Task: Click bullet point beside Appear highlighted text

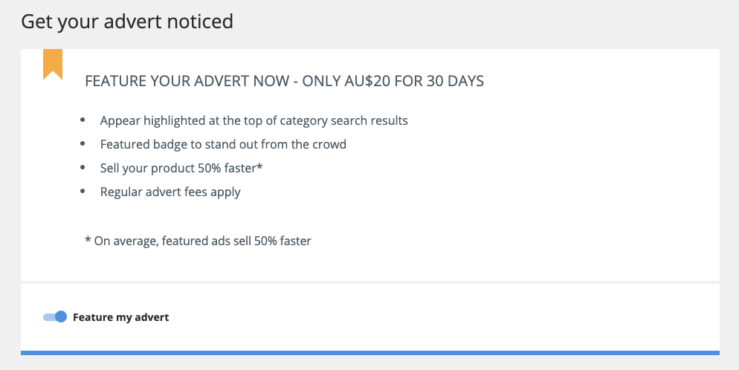Action: coord(83,120)
